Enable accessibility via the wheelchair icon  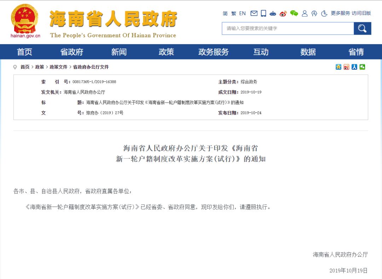(324, 13)
